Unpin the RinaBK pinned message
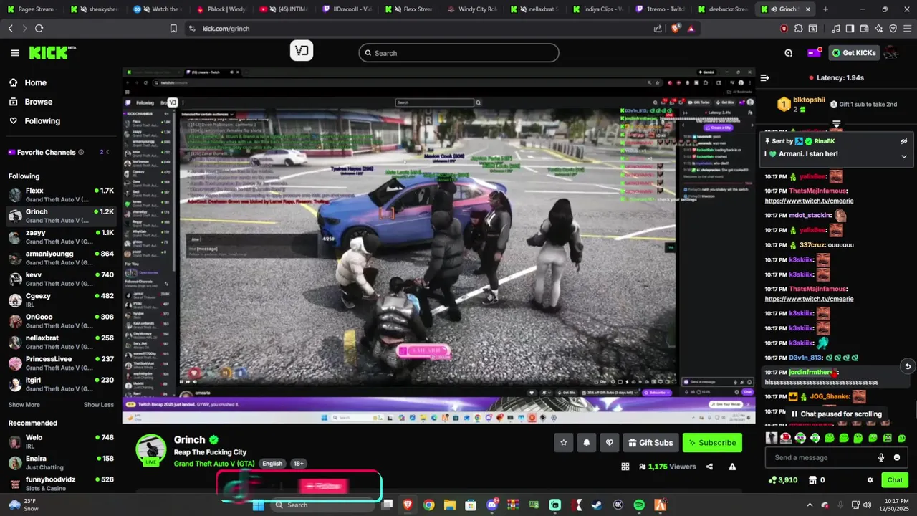917x516 pixels. [904, 141]
